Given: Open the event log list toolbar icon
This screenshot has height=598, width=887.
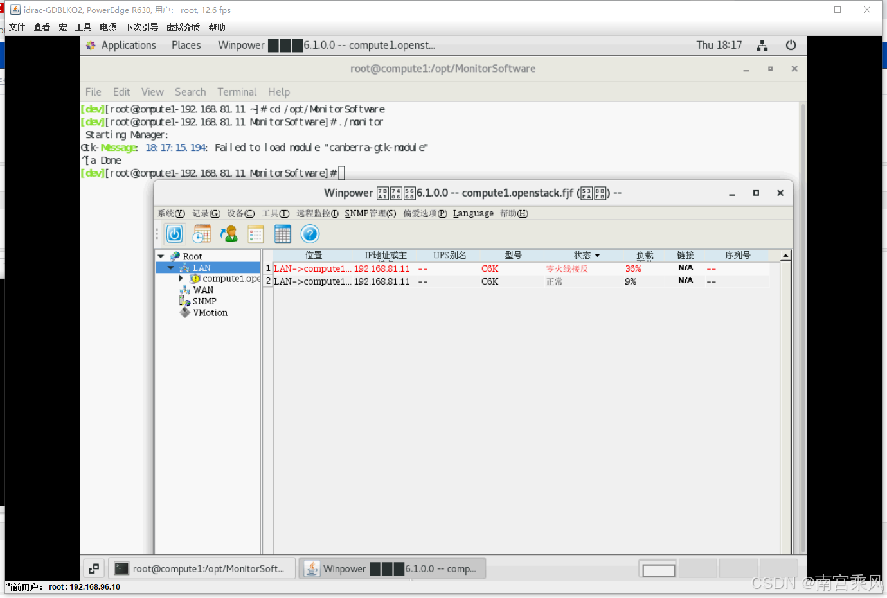Looking at the screenshot, I should tap(256, 234).
